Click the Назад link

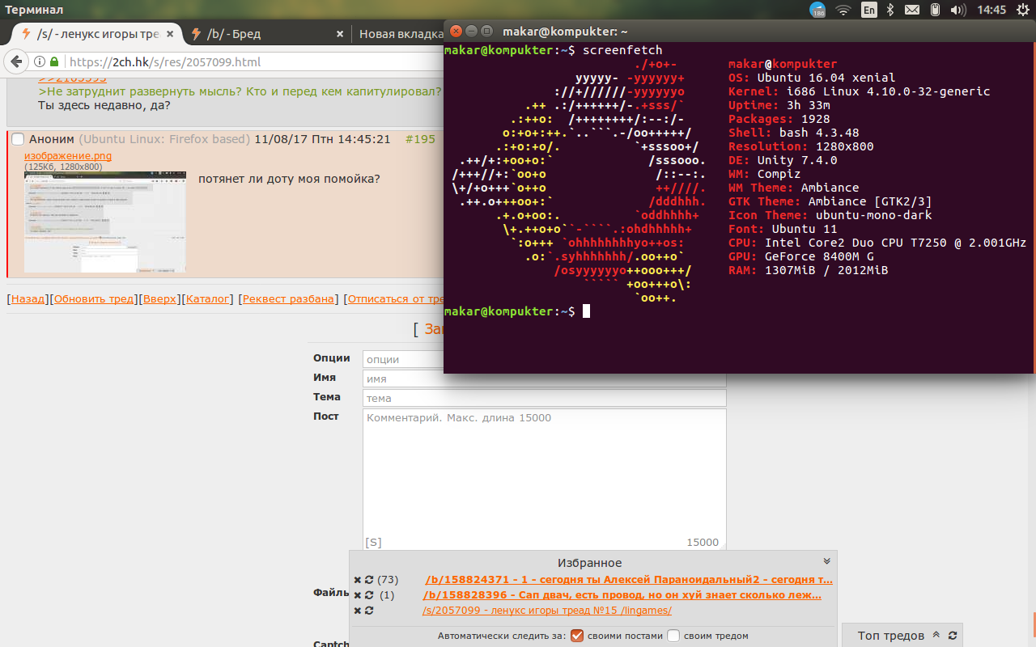pos(28,298)
